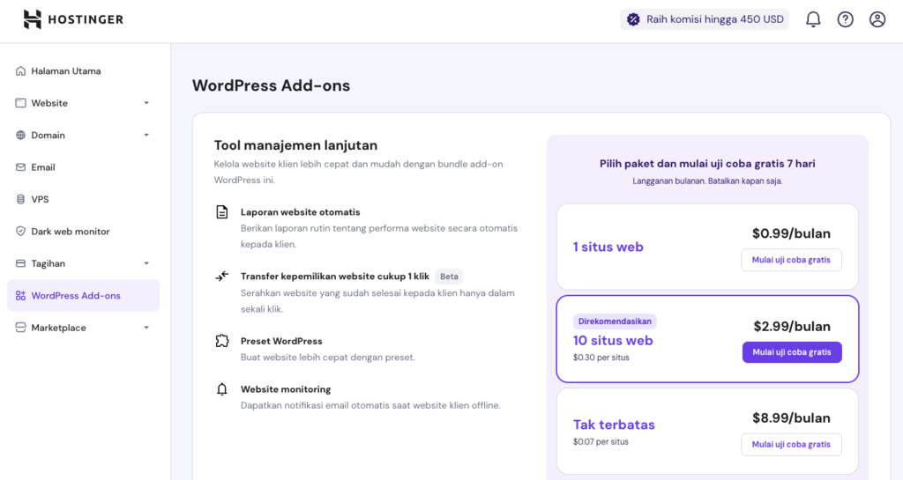
Task: Click the WordPress Add-ons page heading
Action: [272, 85]
